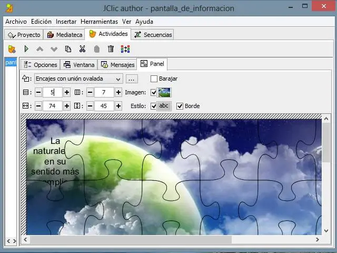Increase number of rows with plus
337x253 pixels.
click(x=67, y=93)
